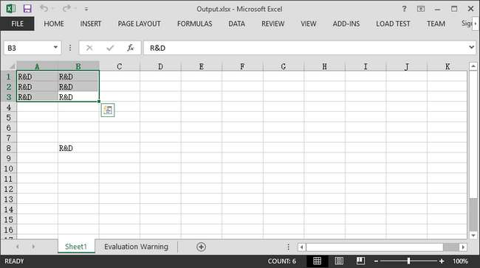Select column F header
The height and width of the screenshot is (268, 480).
click(242, 66)
